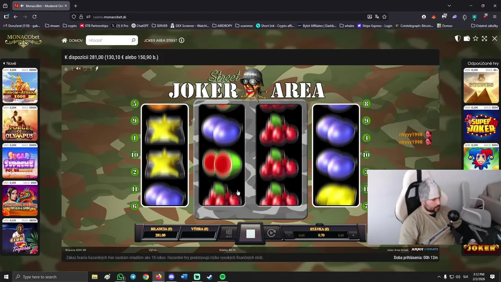Viewport: 501px width, 282px height.
Task: Go back with the browser back arrow
Action: tap(16, 17)
